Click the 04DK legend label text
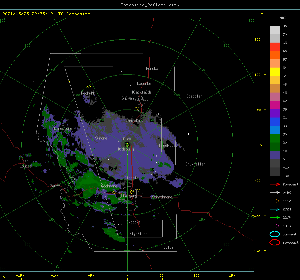 pos(287,193)
